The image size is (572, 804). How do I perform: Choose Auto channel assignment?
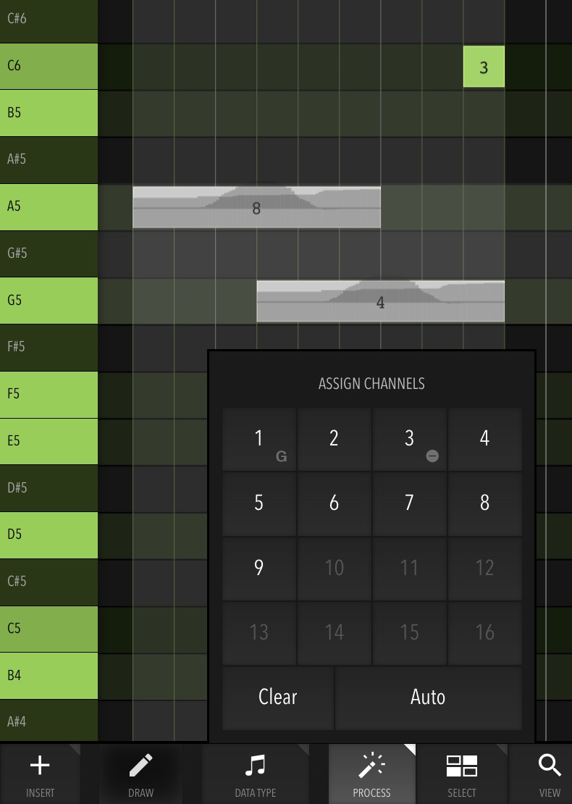[x=429, y=698]
